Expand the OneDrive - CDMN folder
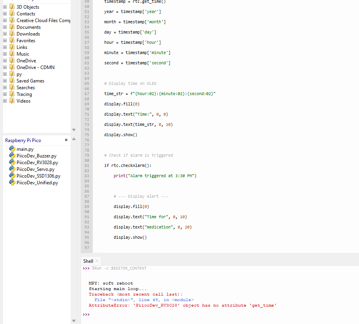The image size is (359, 324). point(5,67)
